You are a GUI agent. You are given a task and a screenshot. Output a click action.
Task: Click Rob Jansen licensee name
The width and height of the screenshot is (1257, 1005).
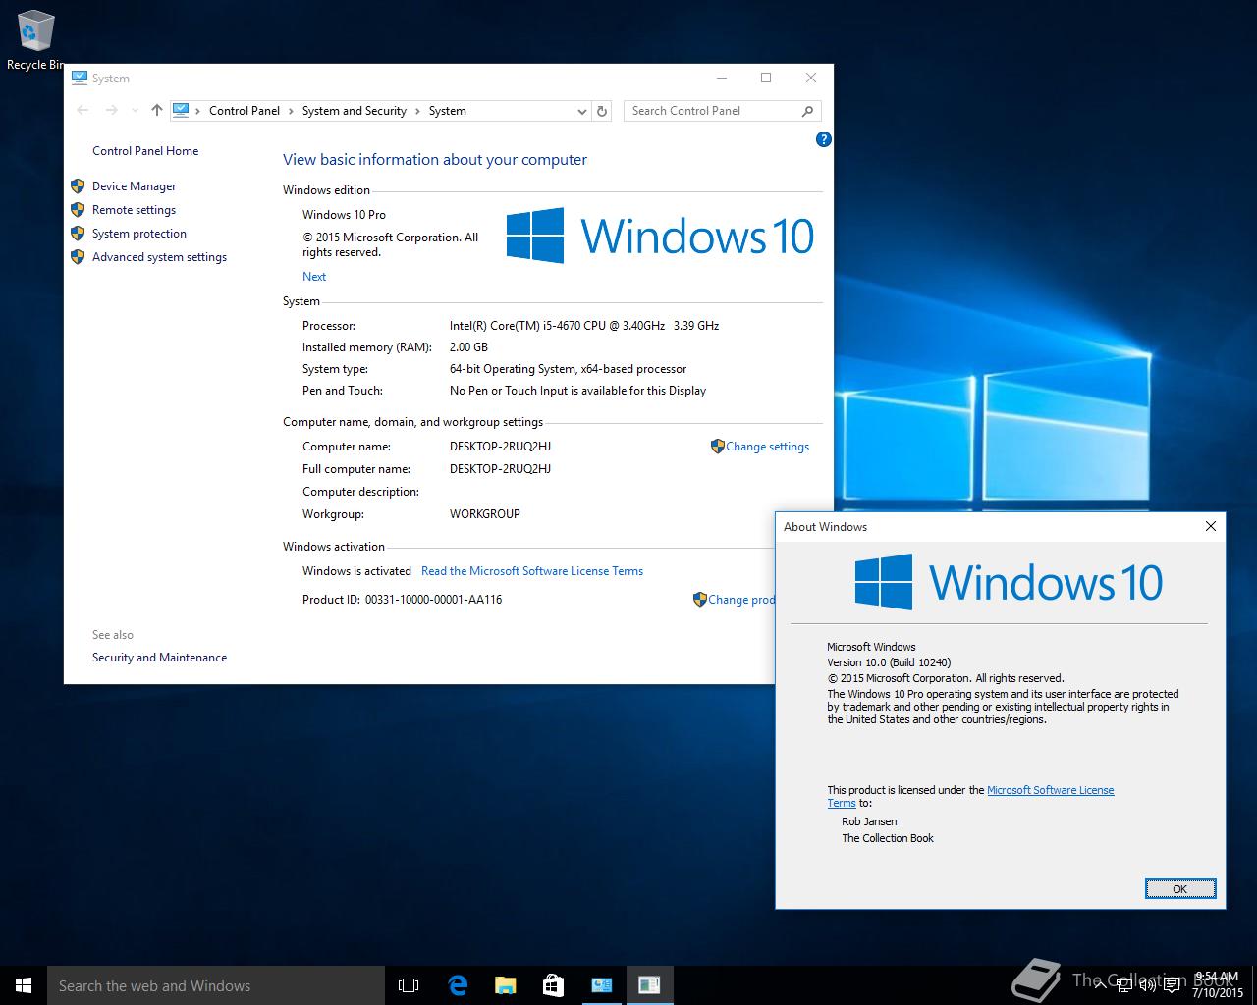869,821
